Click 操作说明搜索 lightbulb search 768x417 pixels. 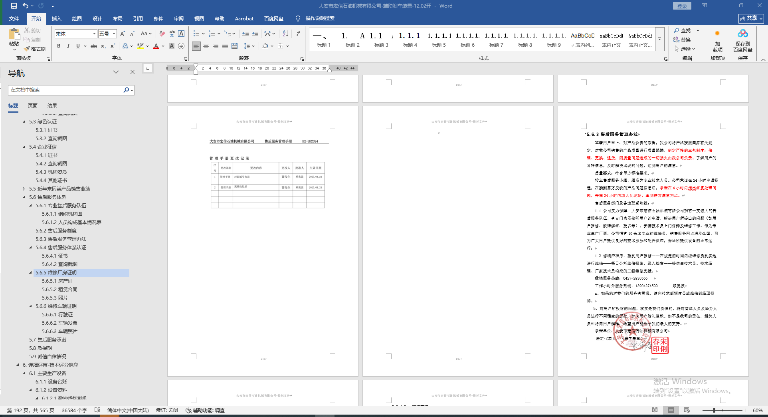(x=315, y=18)
